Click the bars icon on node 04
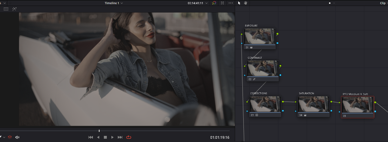The height and width of the screenshot is (142, 388). pos(305,115)
